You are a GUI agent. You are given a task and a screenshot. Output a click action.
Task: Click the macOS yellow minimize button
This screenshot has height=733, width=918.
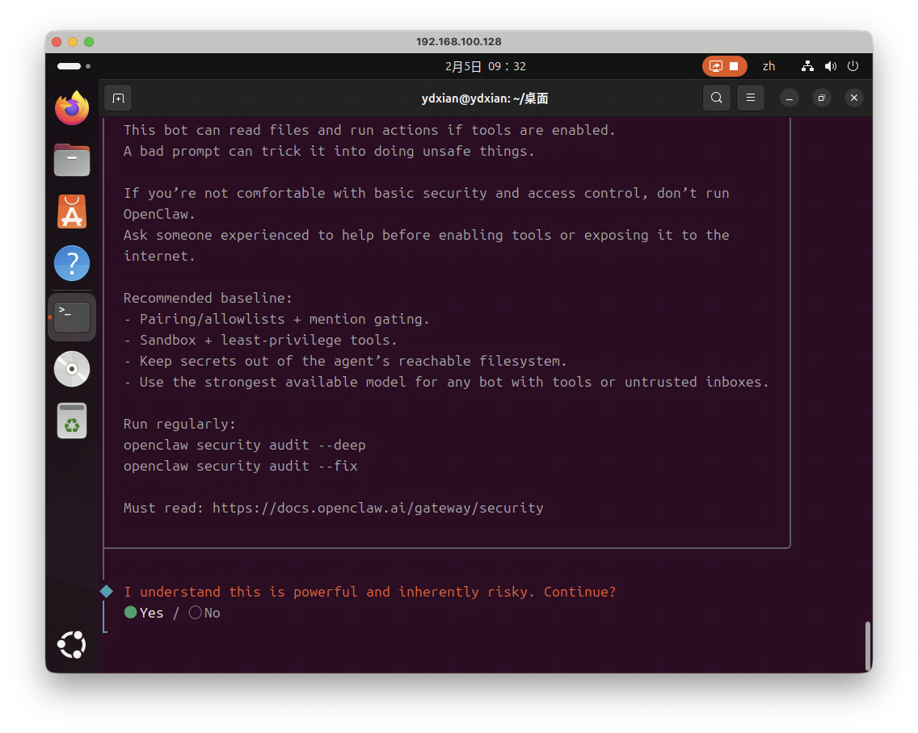click(x=73, y=42)
